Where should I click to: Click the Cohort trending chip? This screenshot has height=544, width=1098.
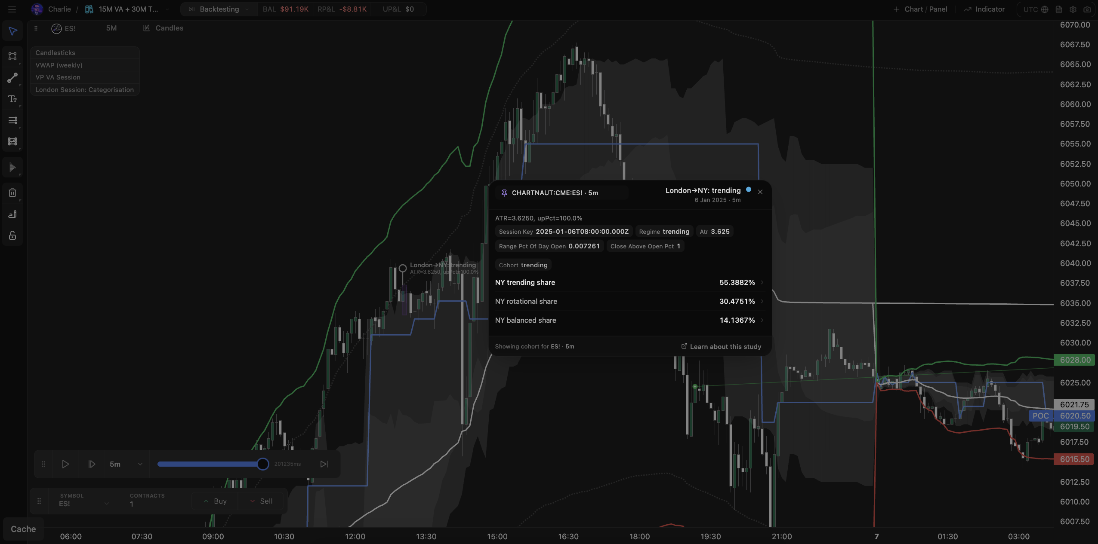[523, 265]
